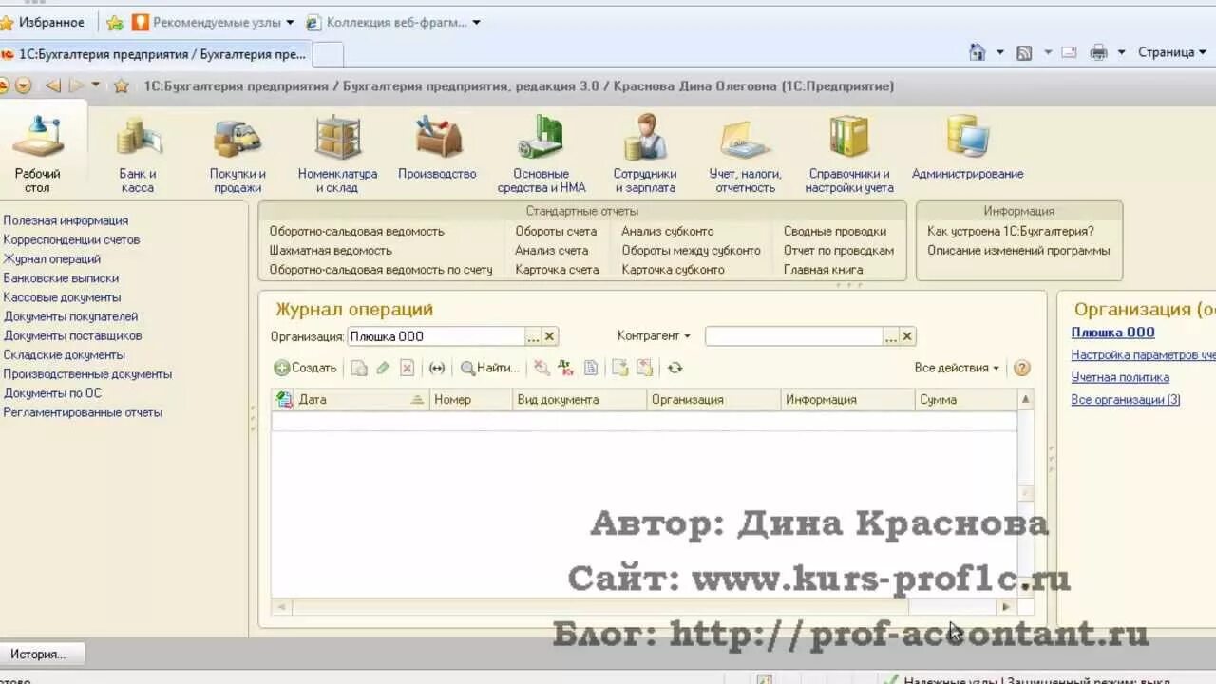The image size is (1216, 684).
Task: Click the back arrow in 1C navigation bar
Action: coord(53,85)
